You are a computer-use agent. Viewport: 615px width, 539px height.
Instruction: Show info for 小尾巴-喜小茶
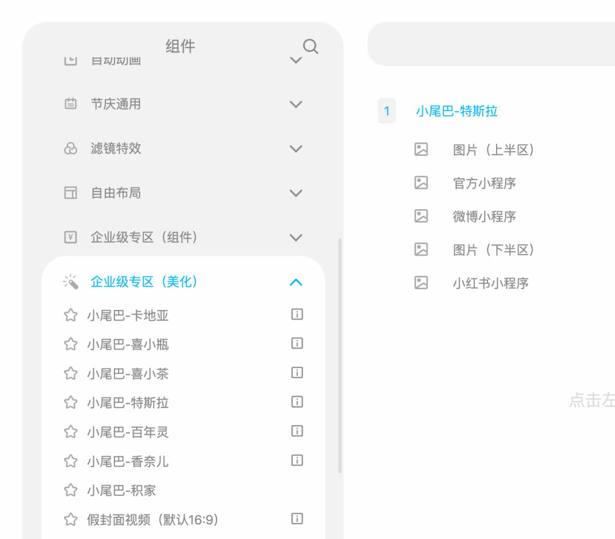297,373
